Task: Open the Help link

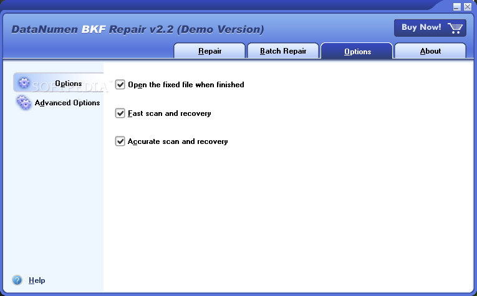Action: pyautogui.click(x=37, y=280)
